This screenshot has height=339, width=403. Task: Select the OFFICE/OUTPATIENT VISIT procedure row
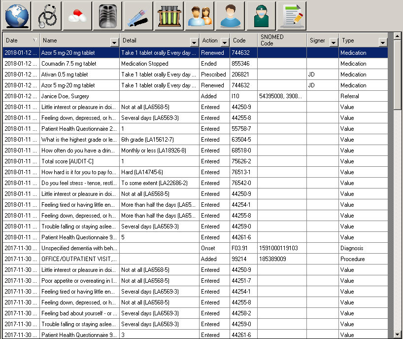[x=195, y=259]
